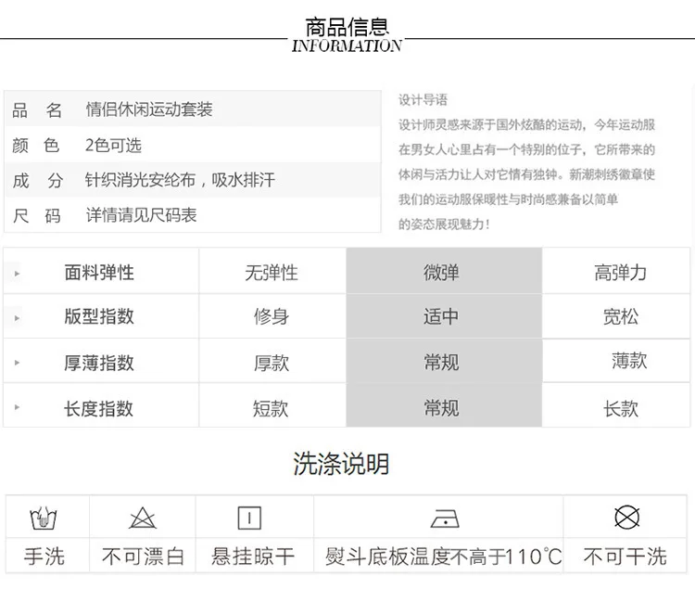Click the 详情请见尺码表 size text
The image size is (695, 589).
(142, 215)
